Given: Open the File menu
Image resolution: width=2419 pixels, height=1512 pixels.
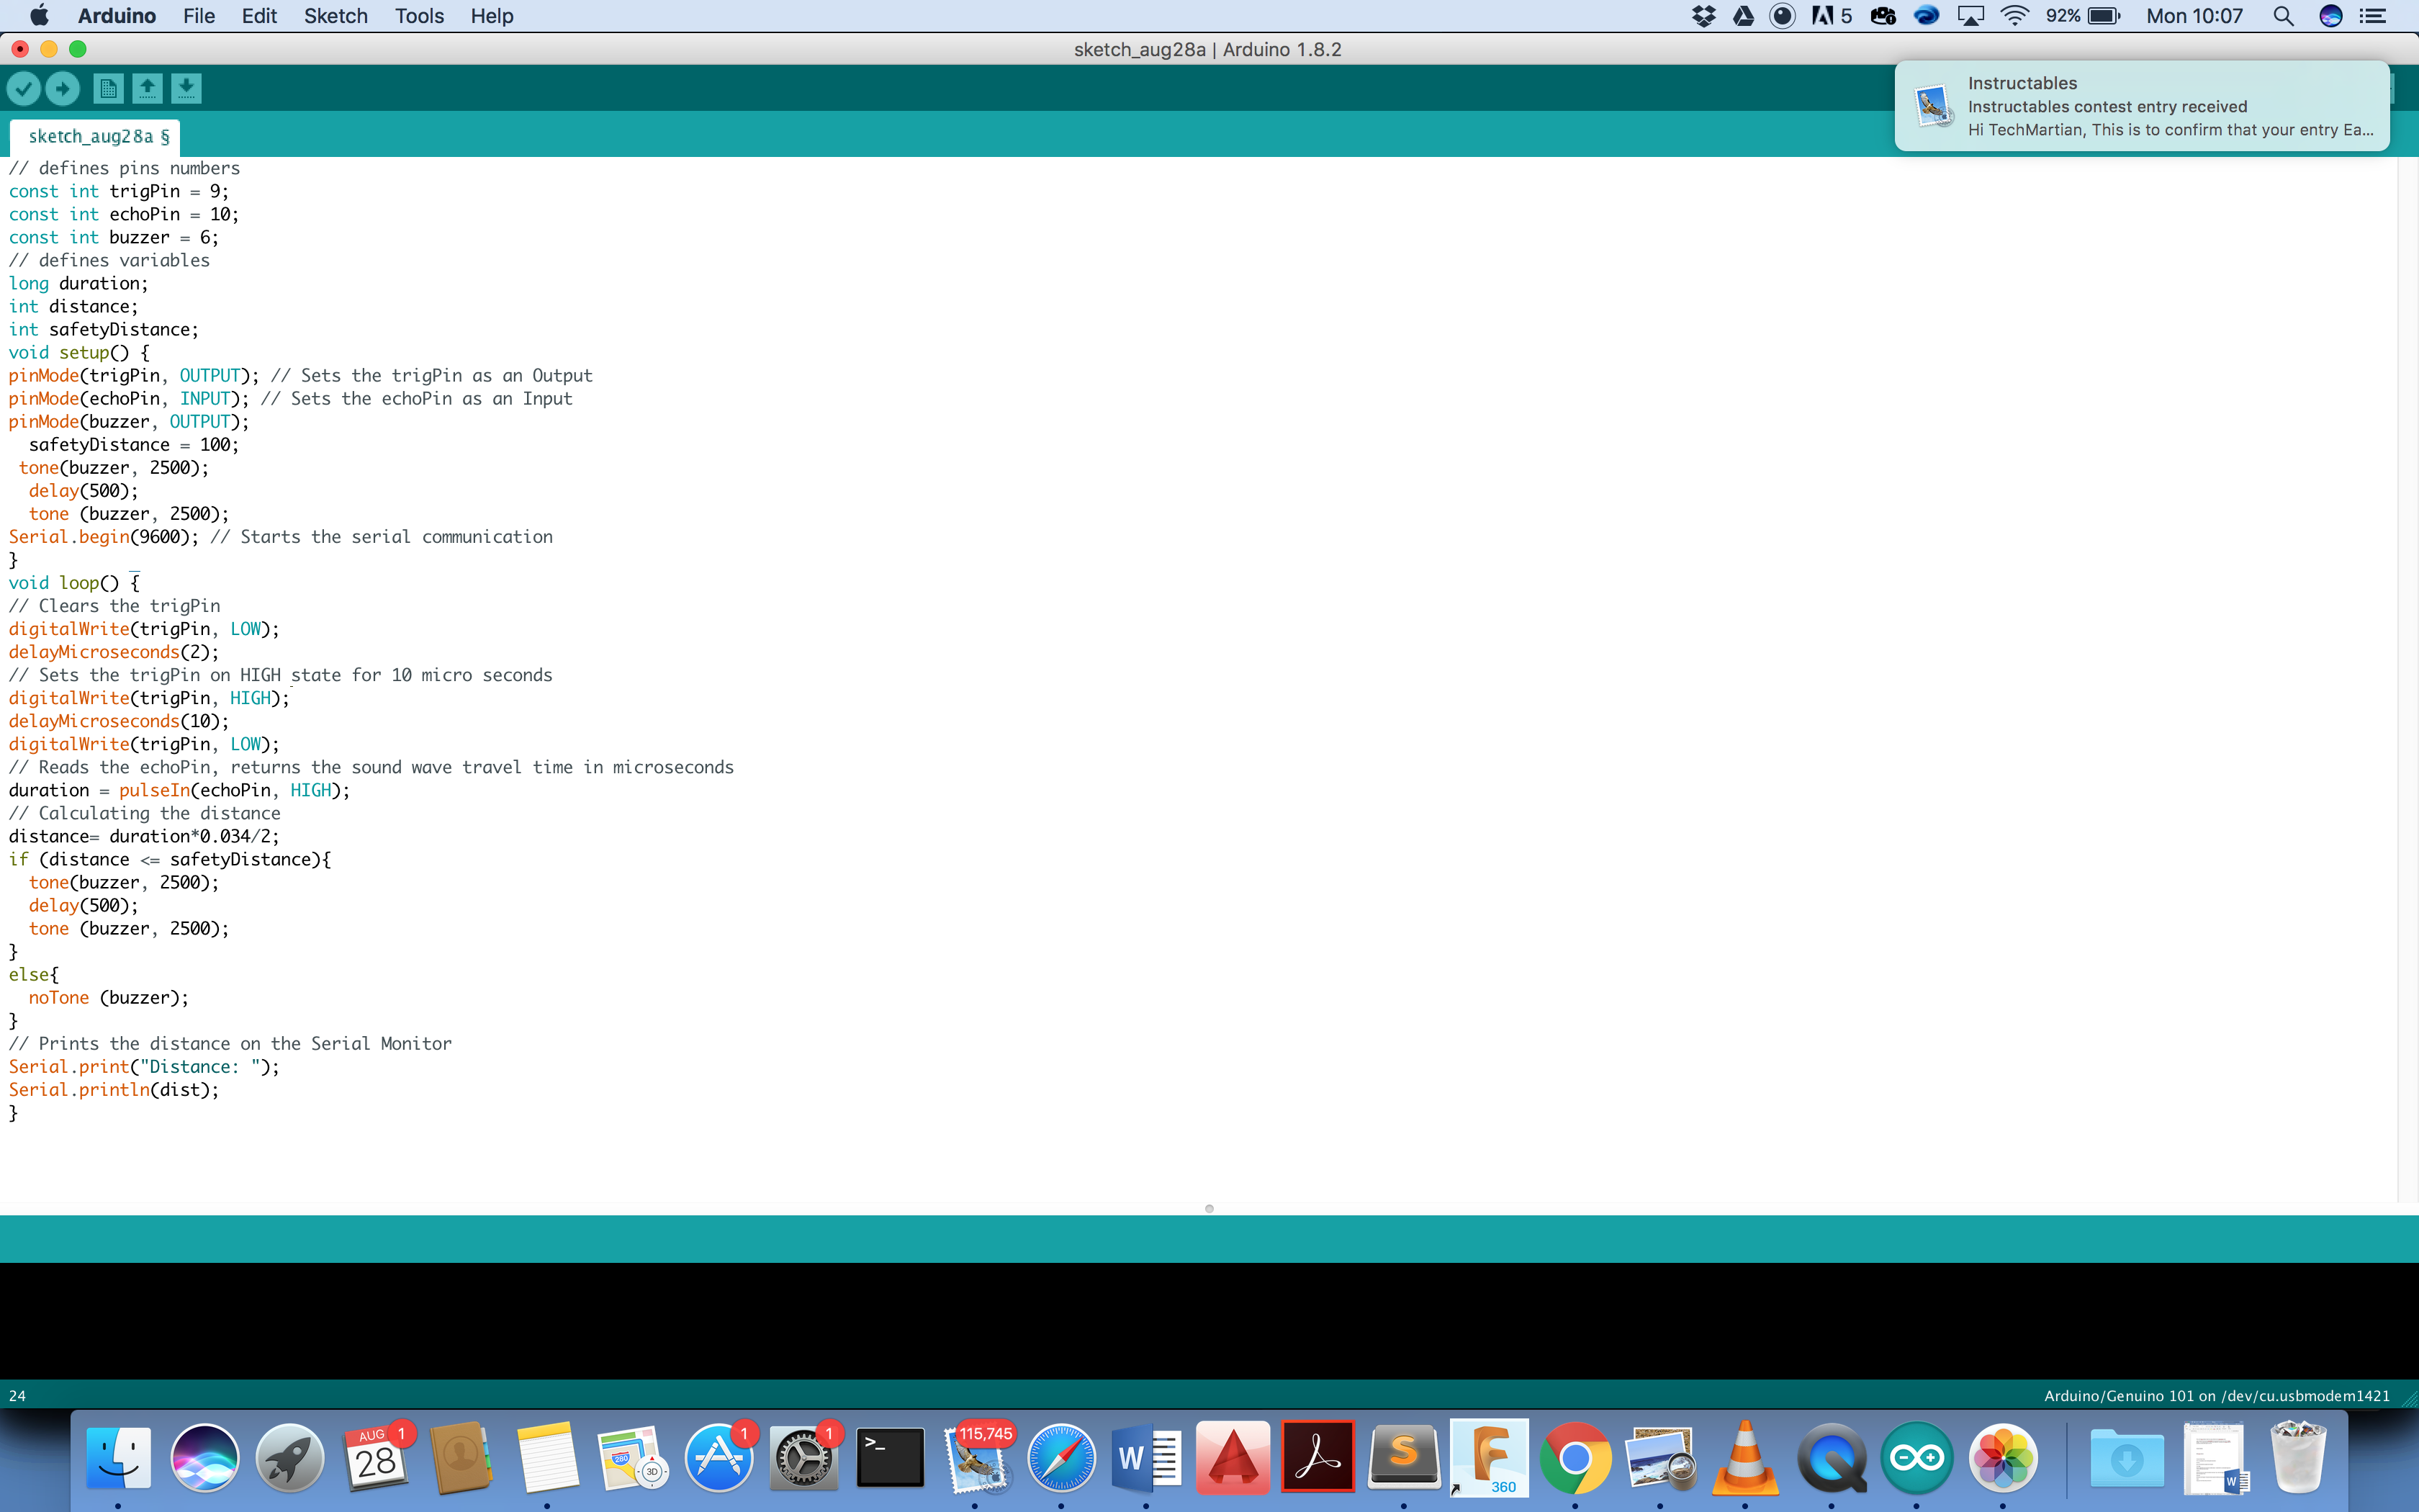Looking at the screenshot, I should [x=199, y=16].
